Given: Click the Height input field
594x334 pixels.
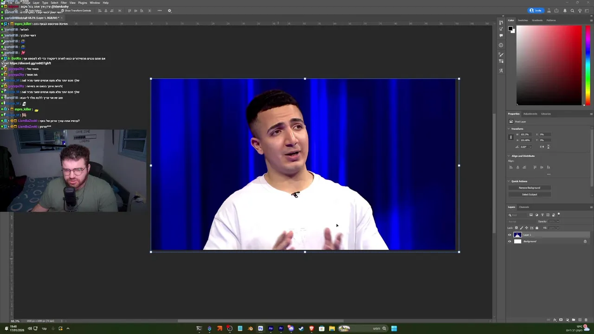Looking at the screenshot, I should (x=526, y=140).
